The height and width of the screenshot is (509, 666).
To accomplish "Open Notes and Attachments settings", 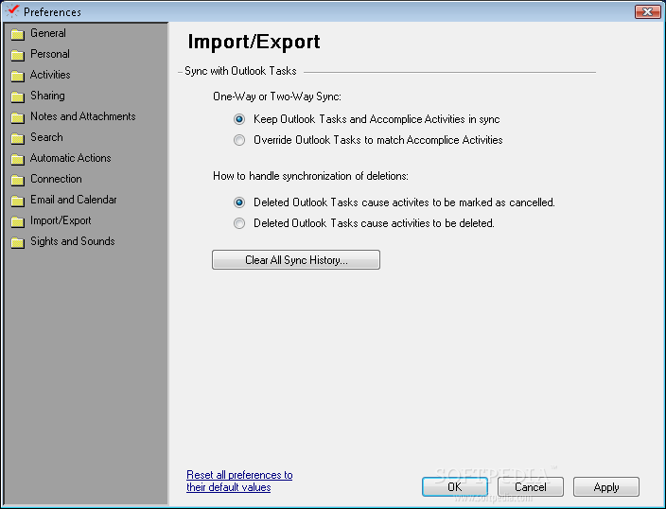I will click(x=83, y=116).
